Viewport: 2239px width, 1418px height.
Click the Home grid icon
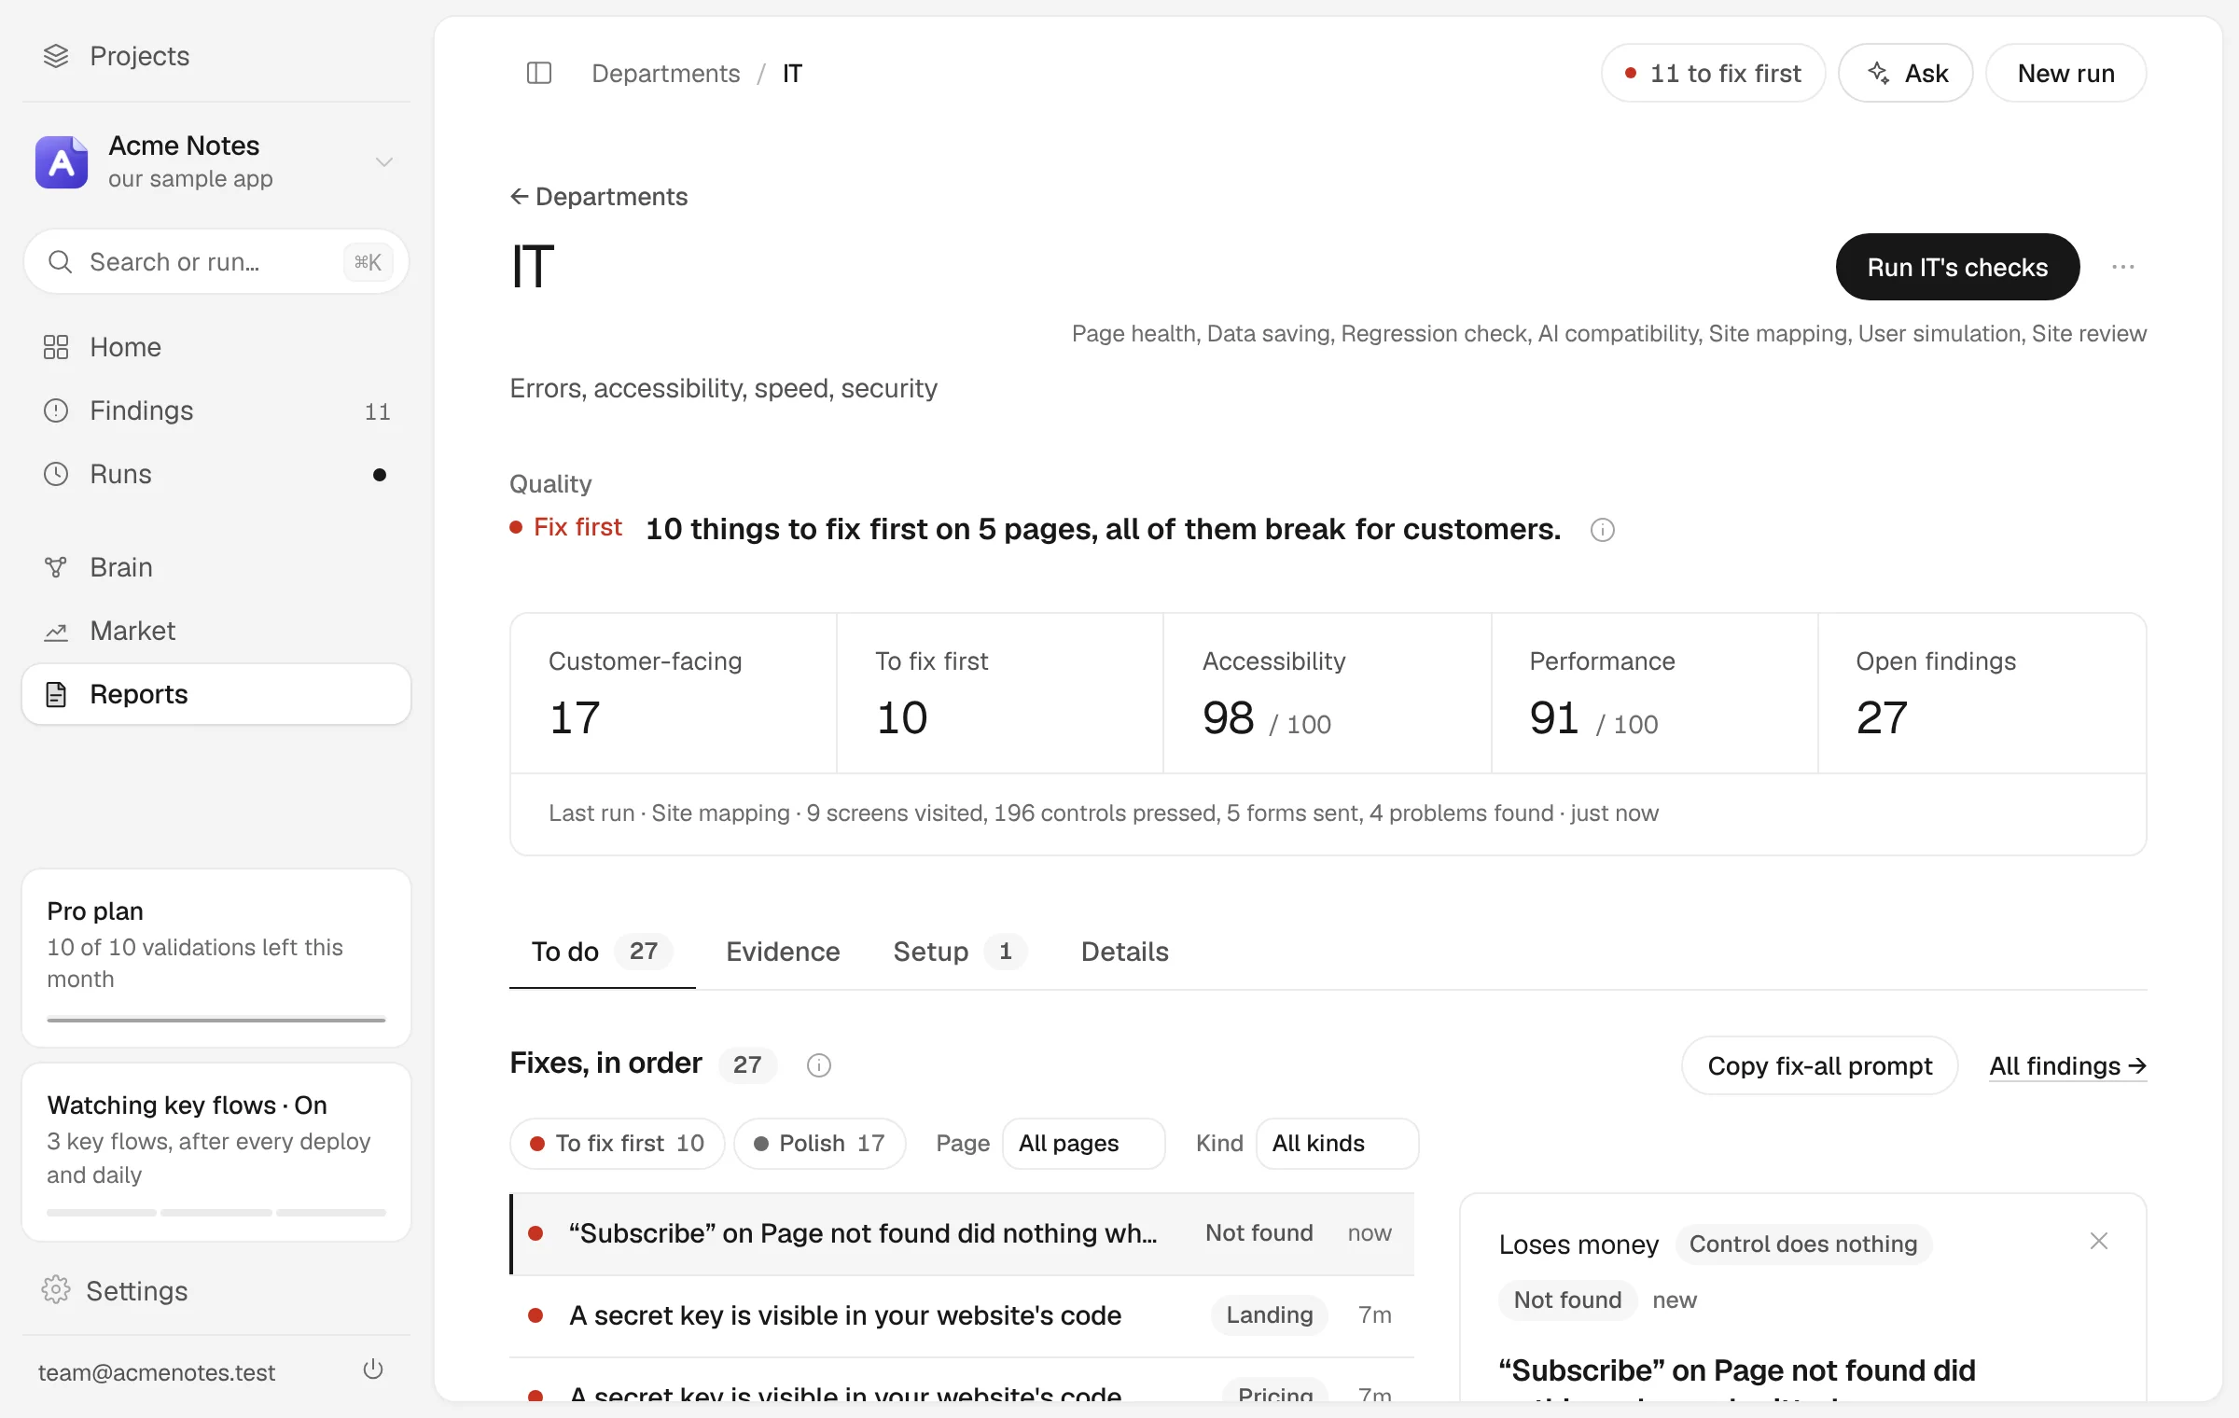[56, 347]
